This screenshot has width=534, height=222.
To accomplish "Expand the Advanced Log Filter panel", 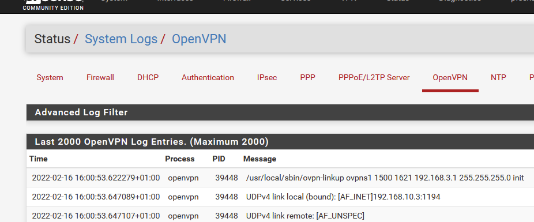I will (x=280, y=112).
